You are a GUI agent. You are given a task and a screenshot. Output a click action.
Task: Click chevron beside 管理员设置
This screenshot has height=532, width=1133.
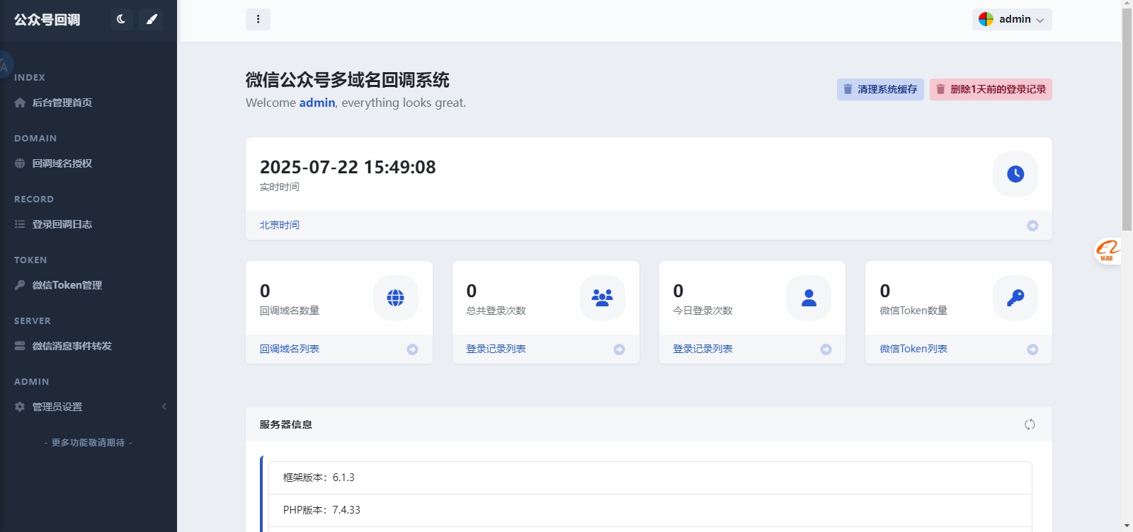(164, 406)
